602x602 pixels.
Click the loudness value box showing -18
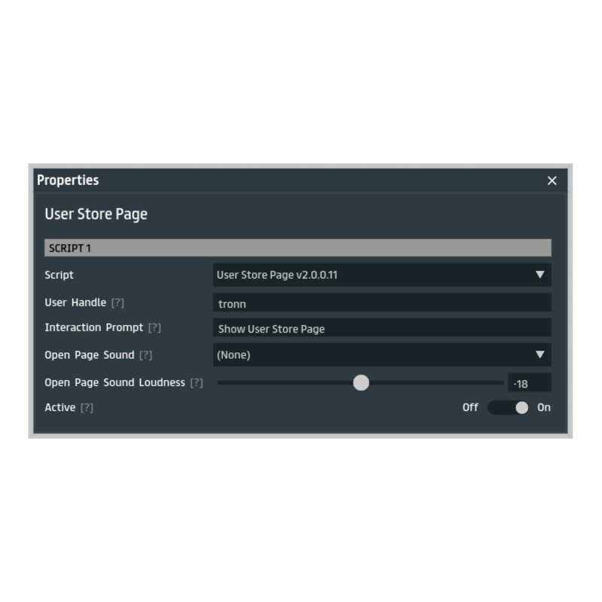click(529, 383)
